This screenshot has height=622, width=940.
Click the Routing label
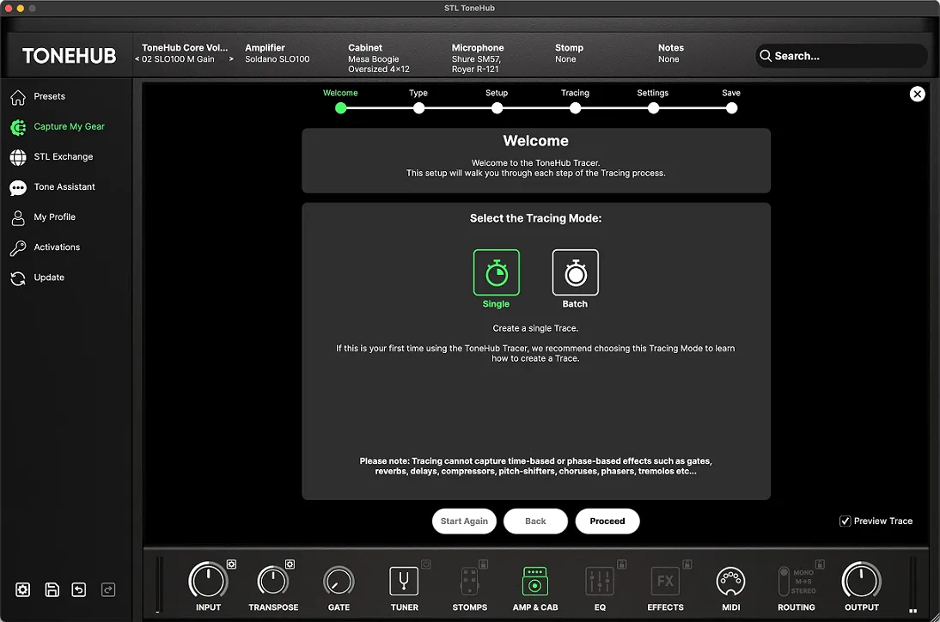[x=797, y=607]
